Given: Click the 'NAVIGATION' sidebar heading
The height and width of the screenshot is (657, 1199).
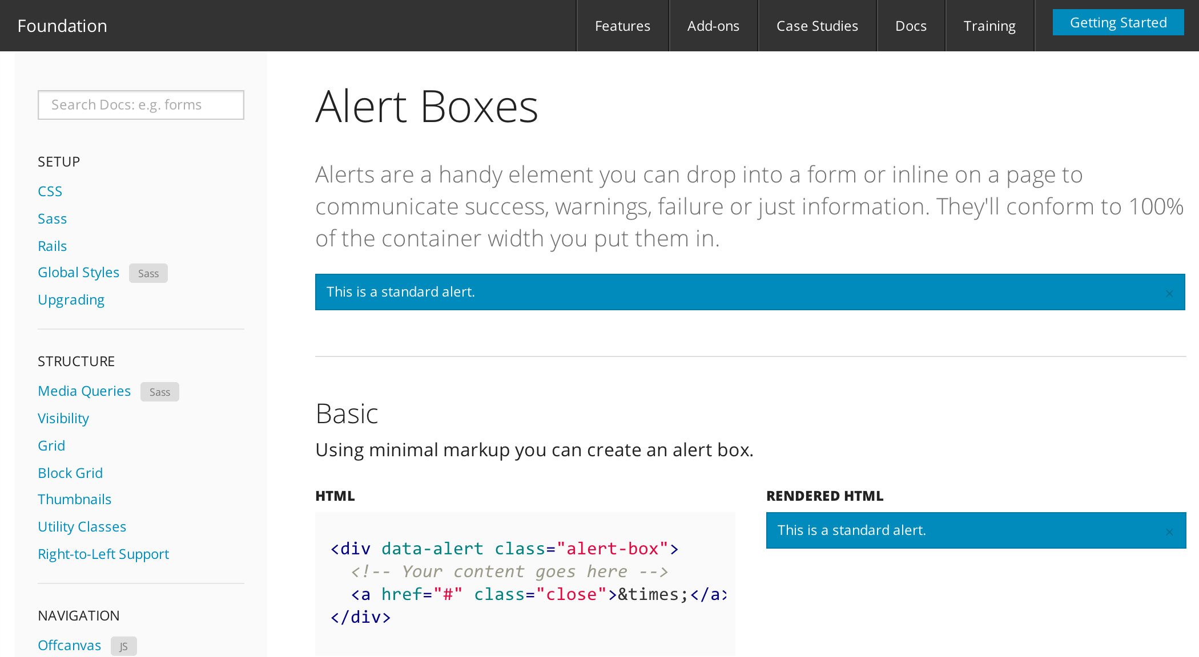Looking at the screenshot, I should tap(78, 615).
